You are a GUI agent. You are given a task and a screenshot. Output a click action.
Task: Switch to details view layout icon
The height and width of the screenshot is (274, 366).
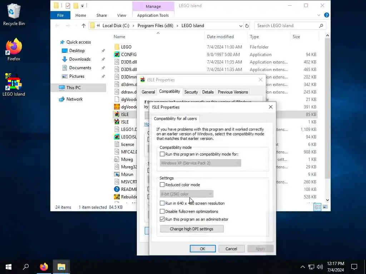[317, 207]
